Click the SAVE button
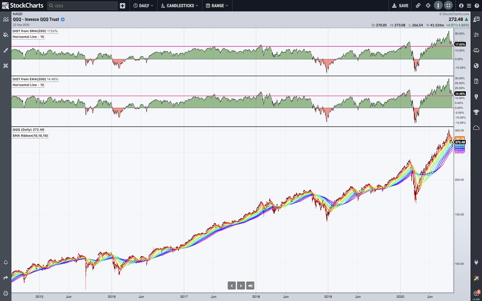The image size is (482, 301). [400, 5]
